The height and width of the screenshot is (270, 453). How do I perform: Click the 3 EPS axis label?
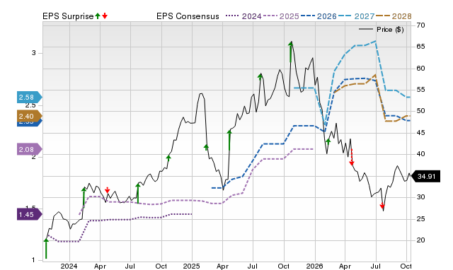click(34, 53)
